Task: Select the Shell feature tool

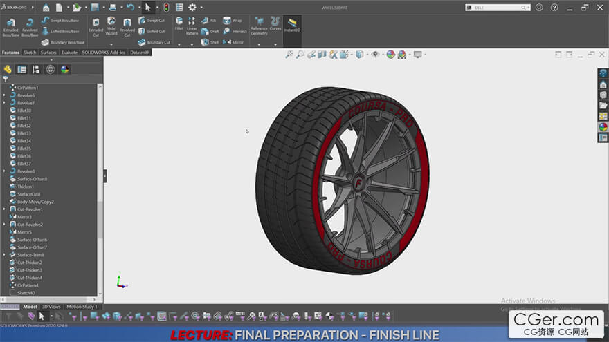Action: (x=210, y=42)
